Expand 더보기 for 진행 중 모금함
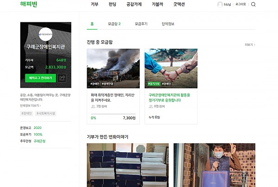 250,45
